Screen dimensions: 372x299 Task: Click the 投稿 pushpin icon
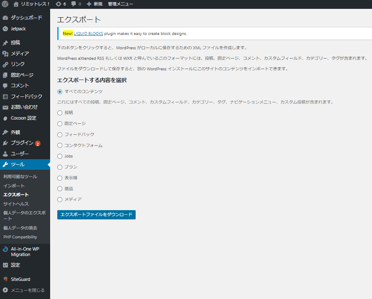coord(5,43)
